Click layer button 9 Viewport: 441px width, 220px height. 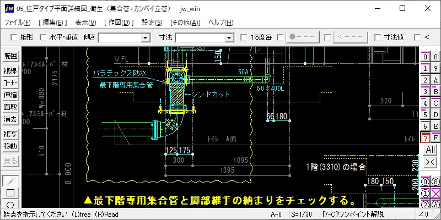(x=435, y=69)
